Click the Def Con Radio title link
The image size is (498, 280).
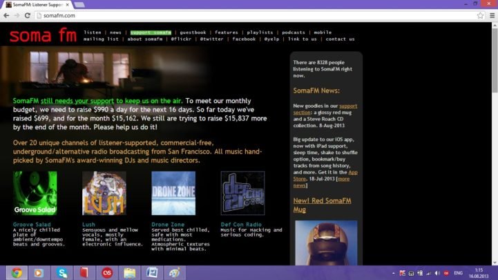point(241,225)
